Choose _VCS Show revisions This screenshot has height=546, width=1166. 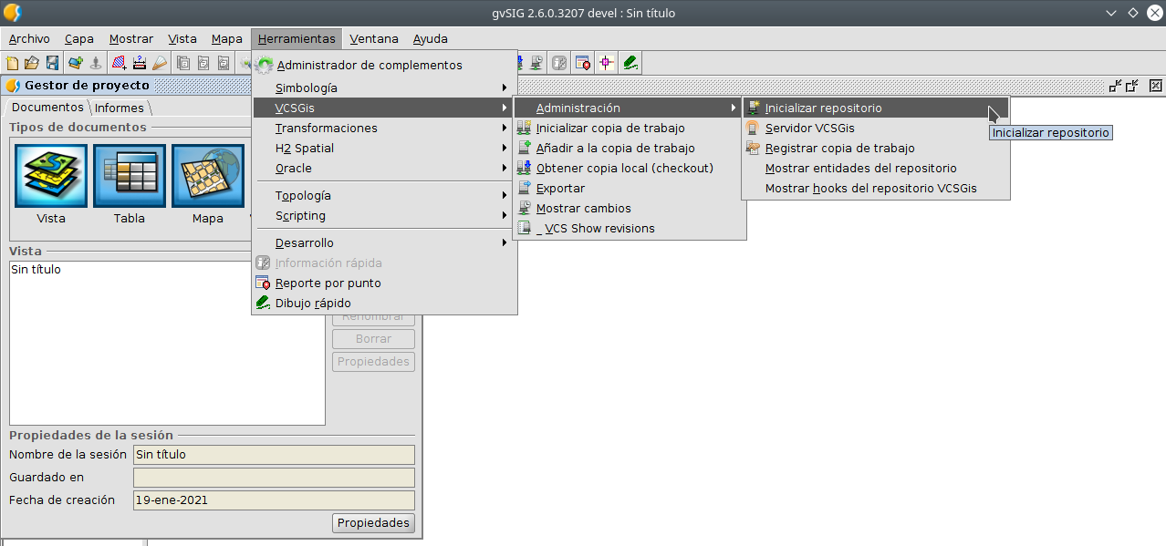pos(629,228)
